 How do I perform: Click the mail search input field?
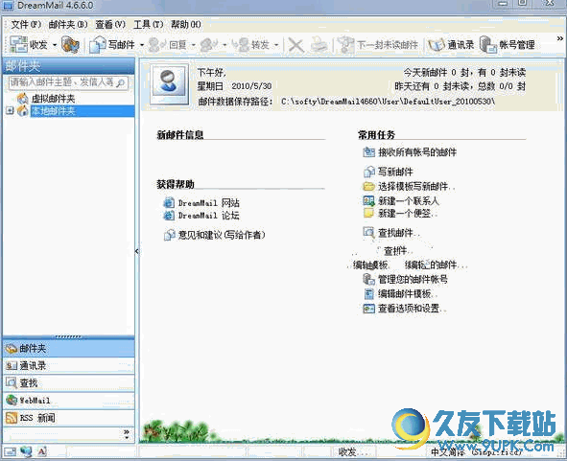click(x=62, y=82)
